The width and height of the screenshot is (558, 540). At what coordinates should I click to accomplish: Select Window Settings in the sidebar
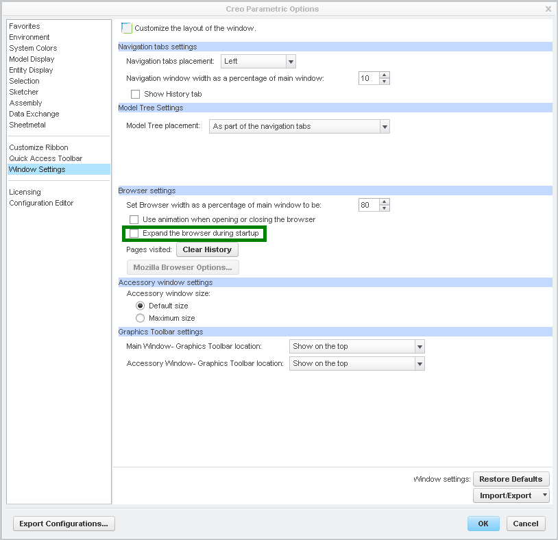coord(59,169)
